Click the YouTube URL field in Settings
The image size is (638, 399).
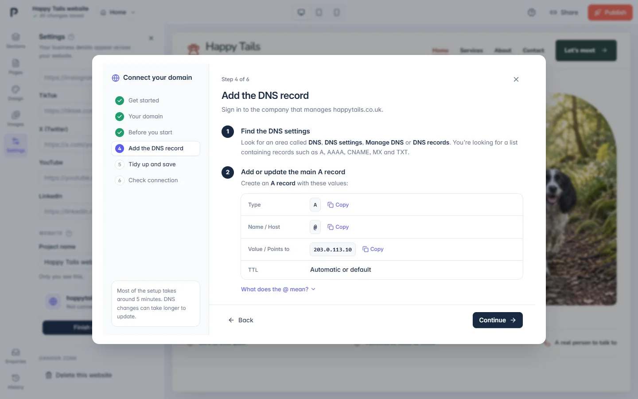pos(66,178)
